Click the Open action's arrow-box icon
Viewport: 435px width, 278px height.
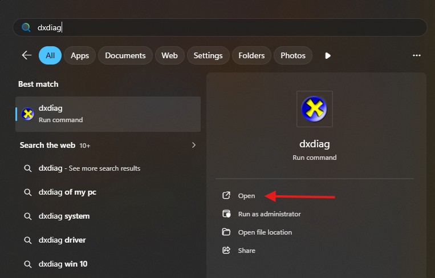(x=226, y=196)
